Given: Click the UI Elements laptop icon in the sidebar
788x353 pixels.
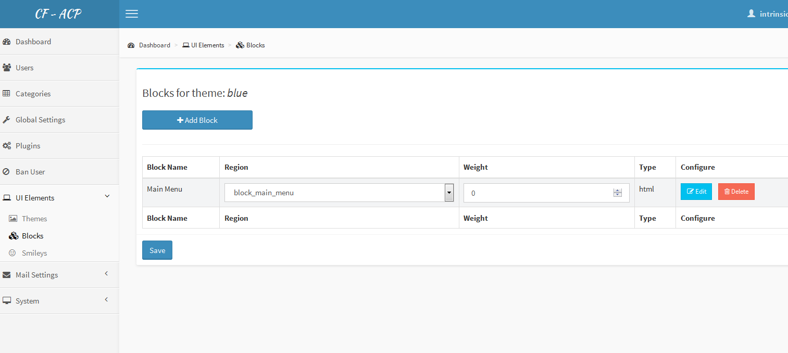Looking at the screenshot, I should (x=7, y=198).
